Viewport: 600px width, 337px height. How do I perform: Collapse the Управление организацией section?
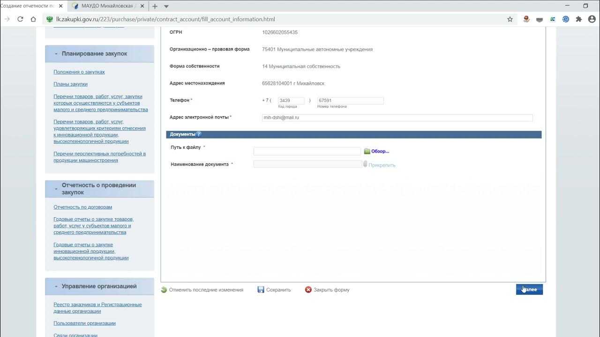coord(56,286)
